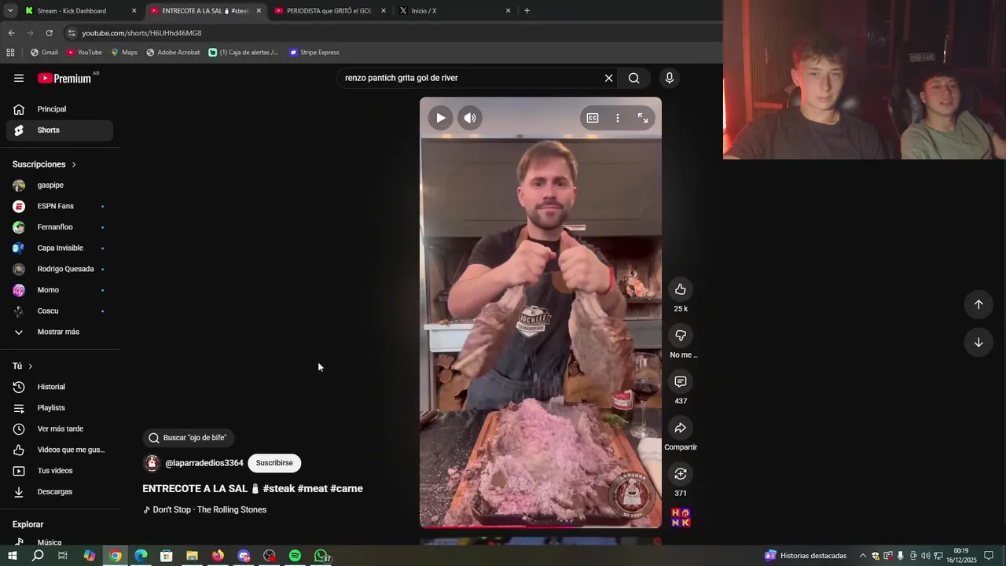Open the Fernanfloo subscription
The image size is (1006, 566).
click(60, 227)
